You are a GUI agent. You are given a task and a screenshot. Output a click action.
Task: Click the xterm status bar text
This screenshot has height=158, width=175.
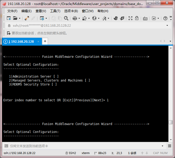[x=85, y=153]
